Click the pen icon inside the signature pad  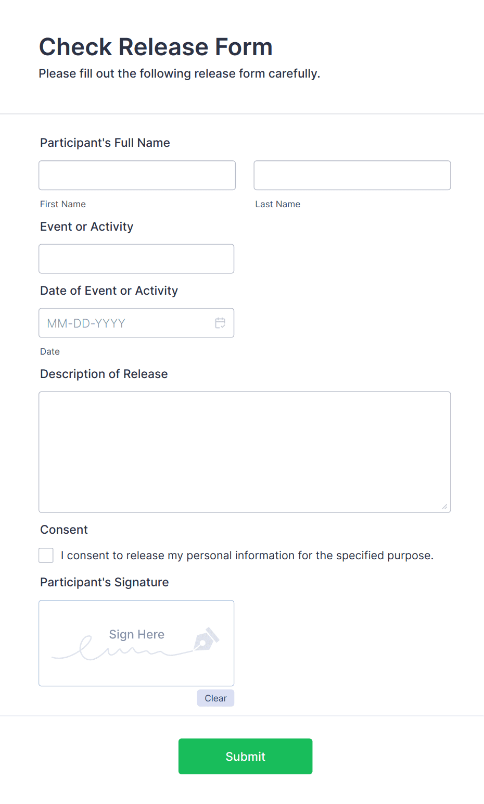pyautogui.click(x=207, y=637)
